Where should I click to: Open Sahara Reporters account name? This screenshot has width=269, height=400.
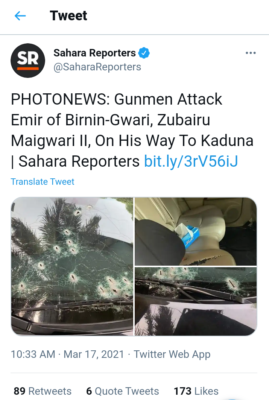[94, 53]
